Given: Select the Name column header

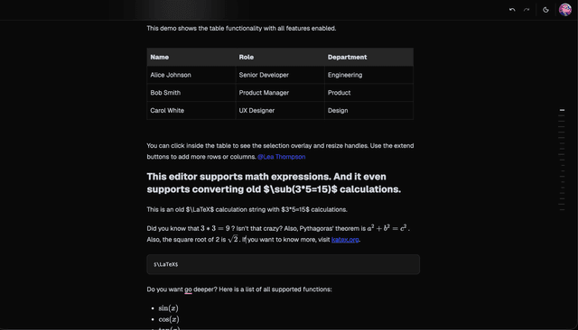Looking at the screenshot, I should [x=191, y=57].
